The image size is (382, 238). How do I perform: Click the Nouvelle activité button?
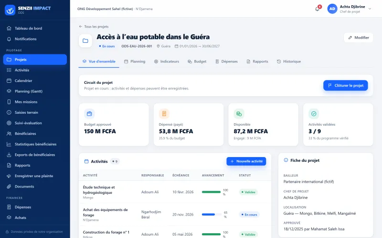tap(246, 161)
